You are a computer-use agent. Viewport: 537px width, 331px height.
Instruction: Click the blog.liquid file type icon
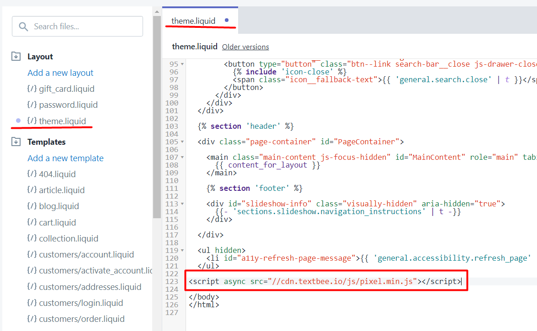coord(32,206)
